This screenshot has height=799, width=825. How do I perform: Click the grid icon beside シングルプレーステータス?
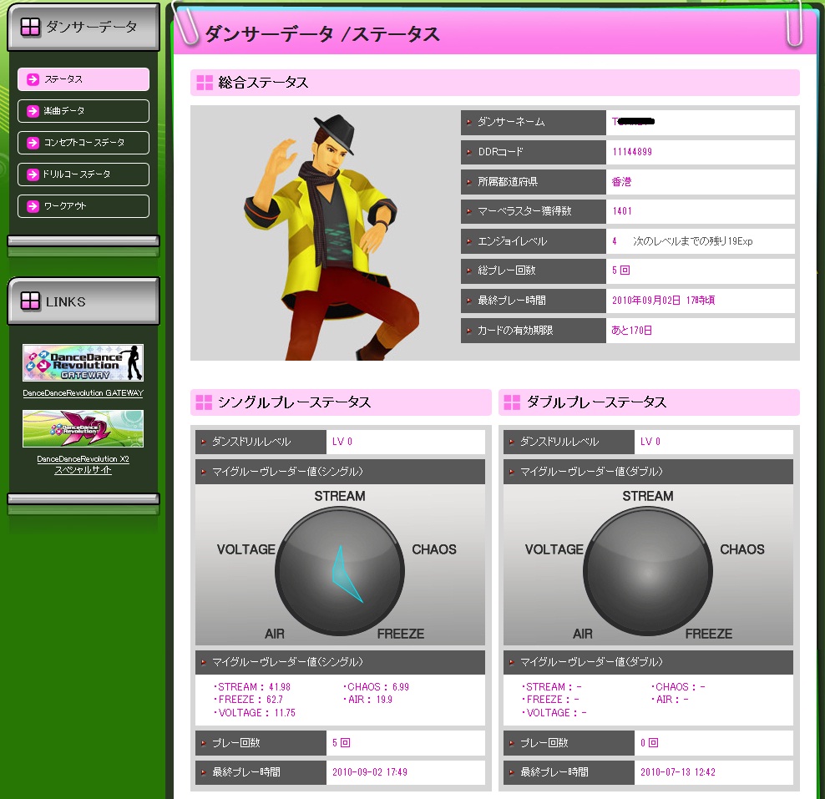(204, 402)
